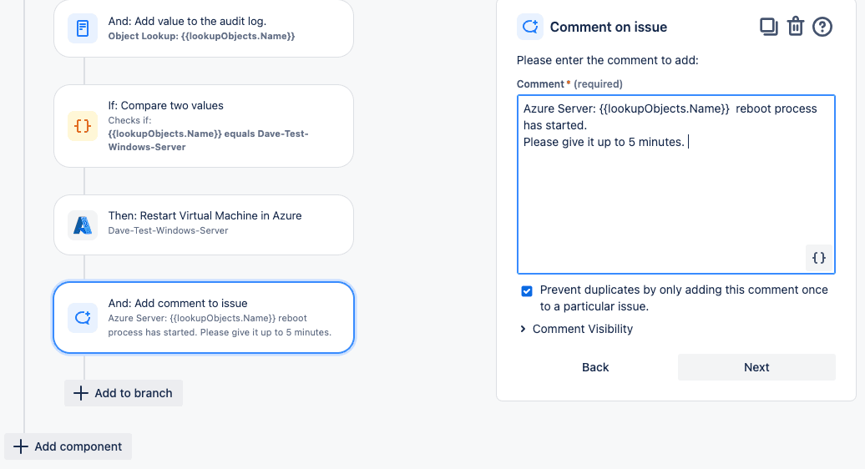Open the Add value to audit log step
Image resolution: width=865 pixels, height=469 pixels.
pos(204,28)
